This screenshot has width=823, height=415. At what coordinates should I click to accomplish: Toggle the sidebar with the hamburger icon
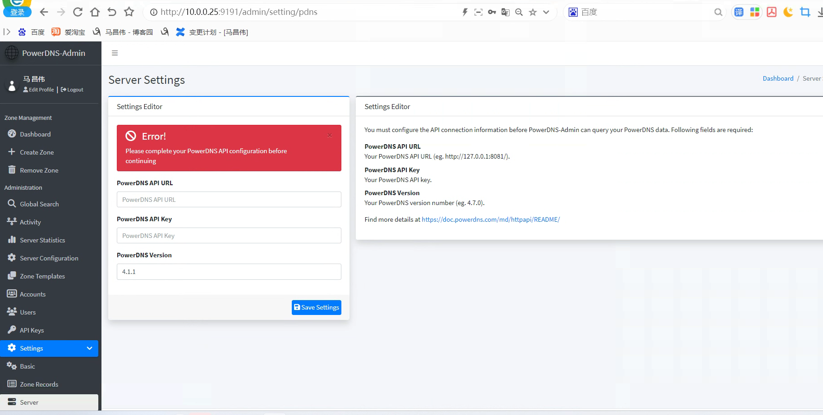[x=115, y=53]
